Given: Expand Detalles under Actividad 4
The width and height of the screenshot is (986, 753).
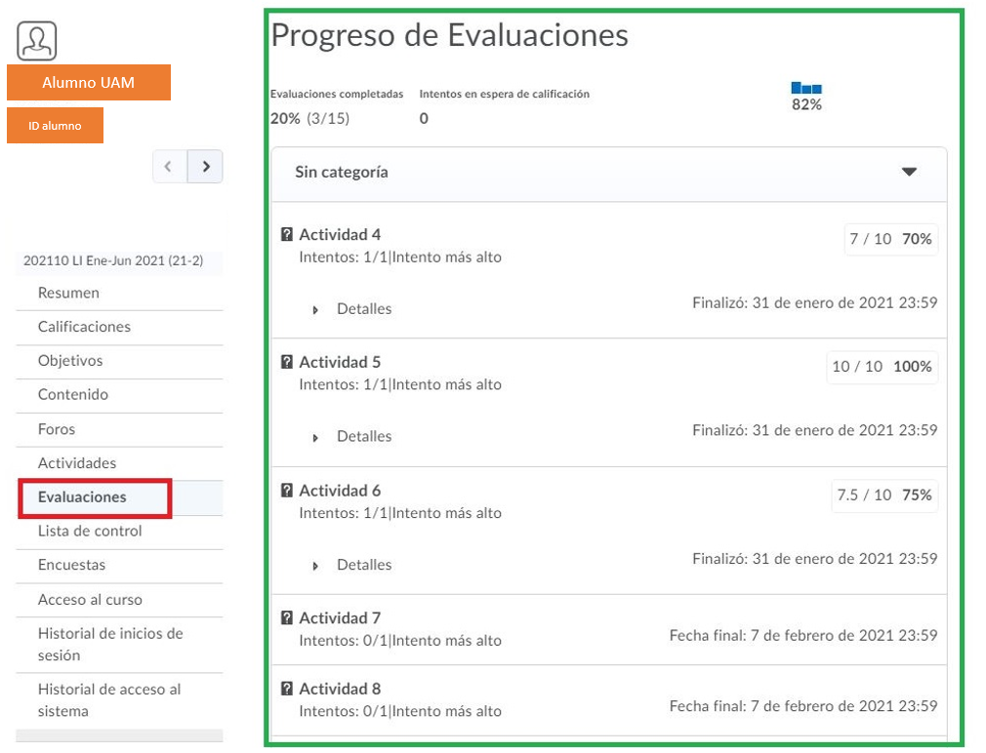Looking at the screenshot, I should 352,309.
